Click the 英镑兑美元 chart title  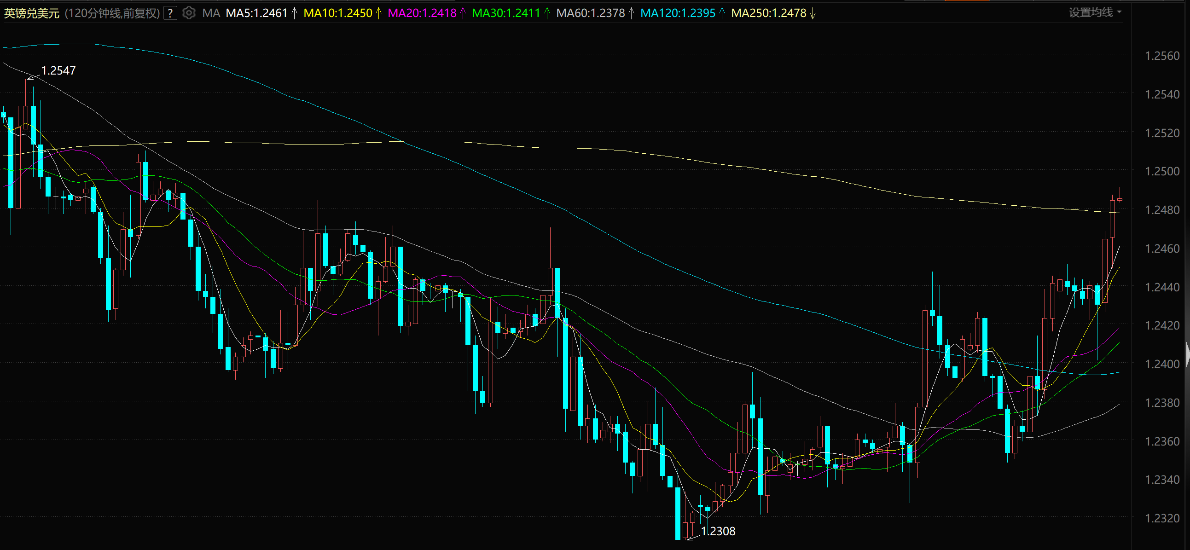[32, 13]
